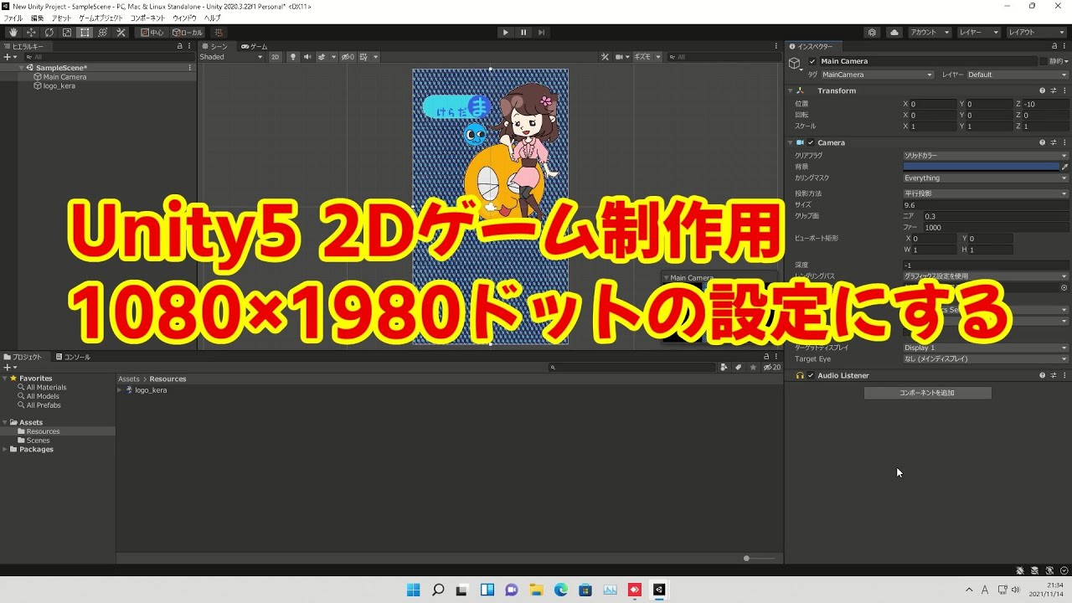
Task: Open the ゲームオブジェクト menu
Action: pyautogui.click(x=100, y=18)
